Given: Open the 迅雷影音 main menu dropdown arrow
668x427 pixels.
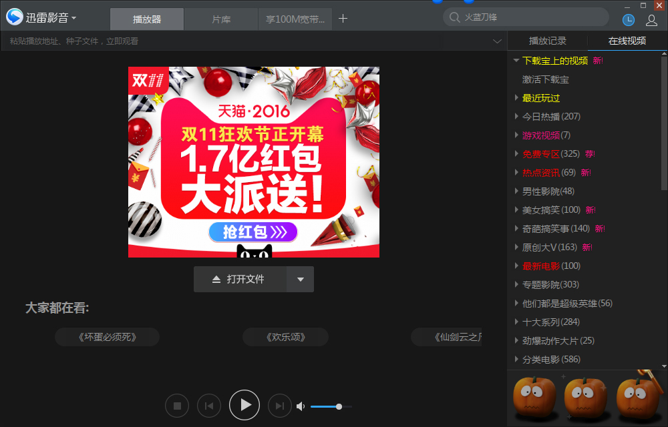Looking at the screenshot, I should click(73, 18).
